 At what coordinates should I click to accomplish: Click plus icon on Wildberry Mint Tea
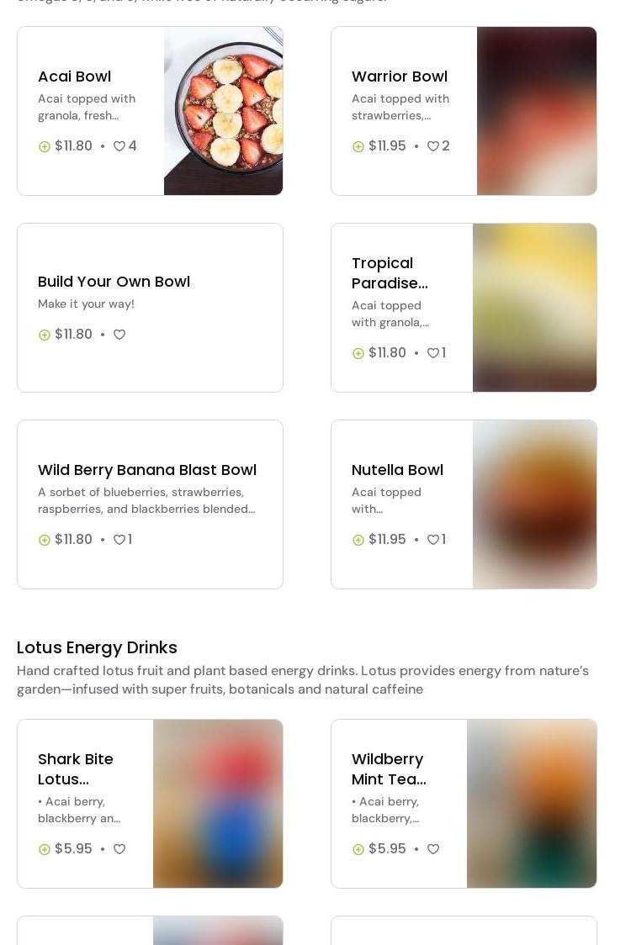[358, 849]
